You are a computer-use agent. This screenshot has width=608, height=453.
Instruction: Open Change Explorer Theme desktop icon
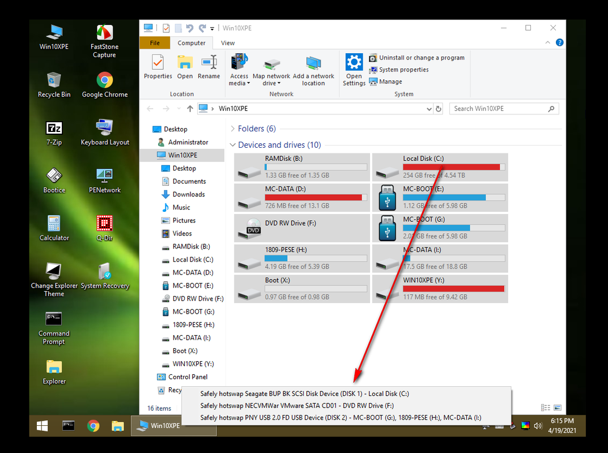[x=54, y=280]
